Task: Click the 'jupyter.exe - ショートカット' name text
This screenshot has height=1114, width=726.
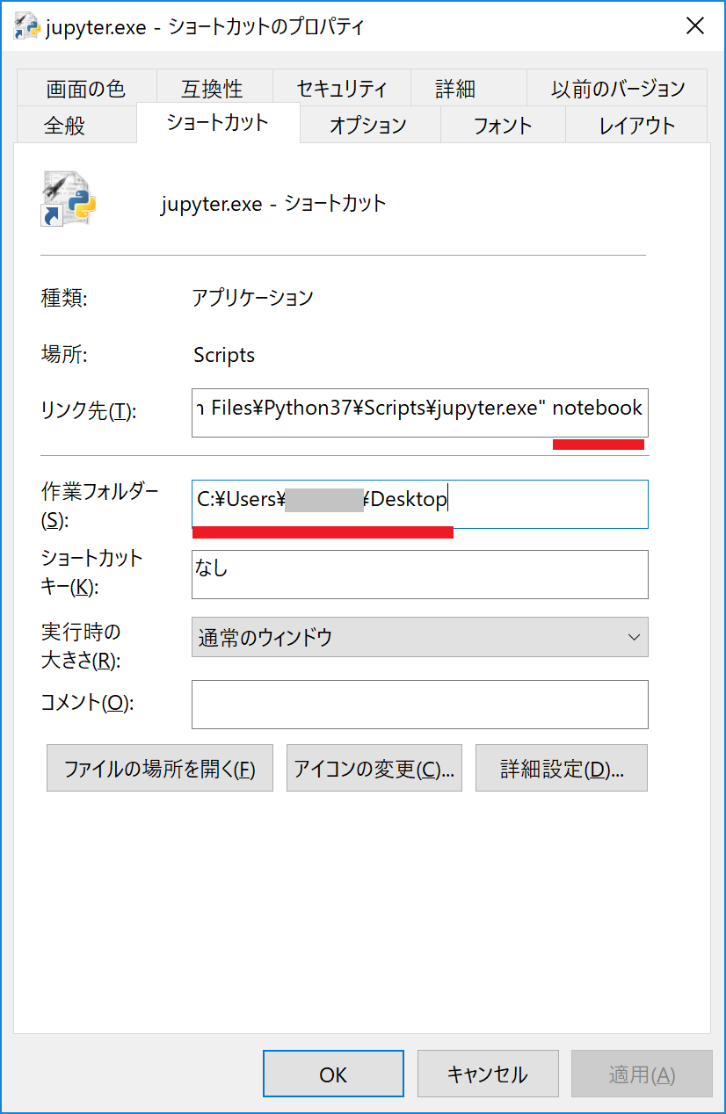Action: pos(274,204)
